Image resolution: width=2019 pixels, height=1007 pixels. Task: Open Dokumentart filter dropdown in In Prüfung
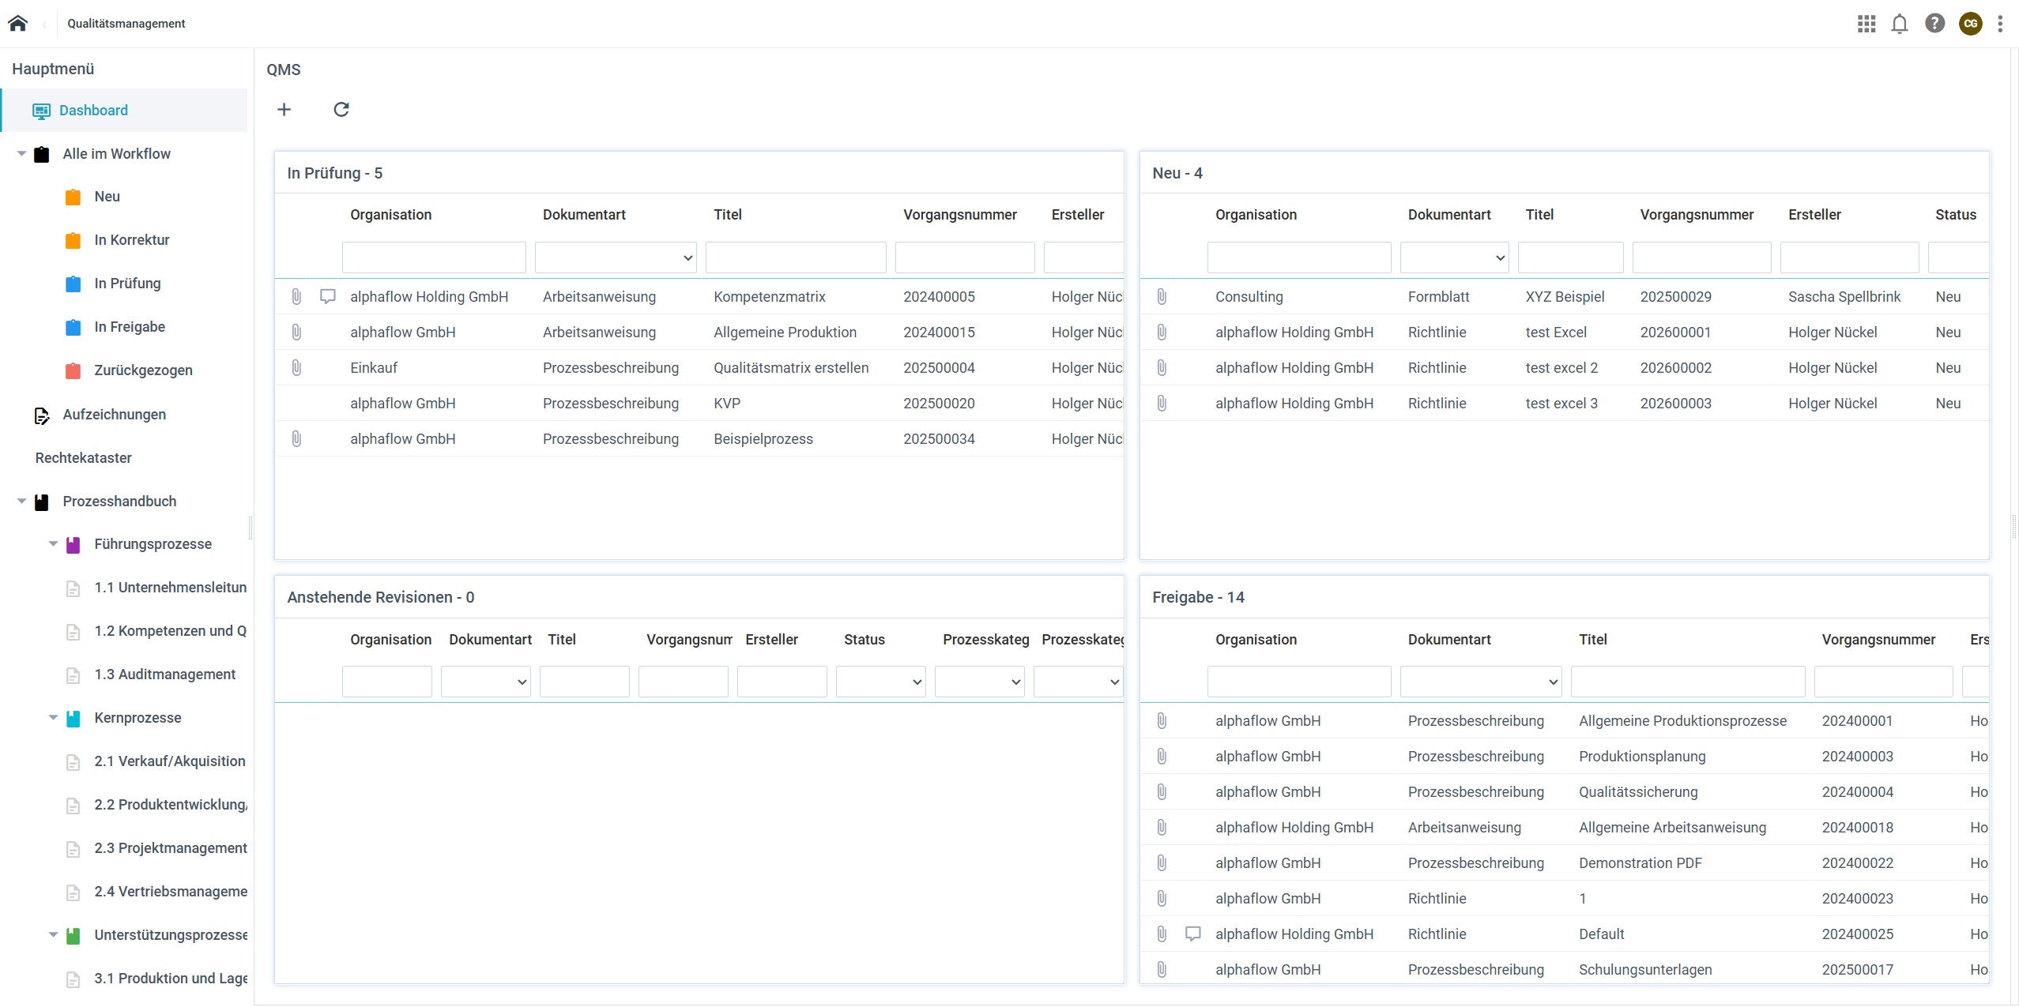tap(616, 257)
